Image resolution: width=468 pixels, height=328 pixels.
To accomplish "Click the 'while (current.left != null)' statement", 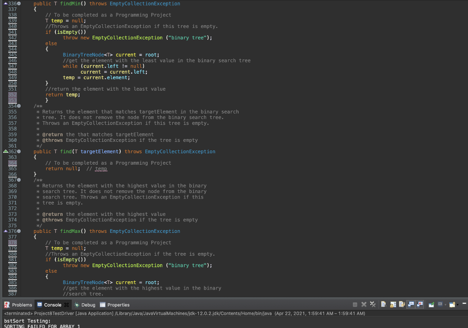I will 104,66.
